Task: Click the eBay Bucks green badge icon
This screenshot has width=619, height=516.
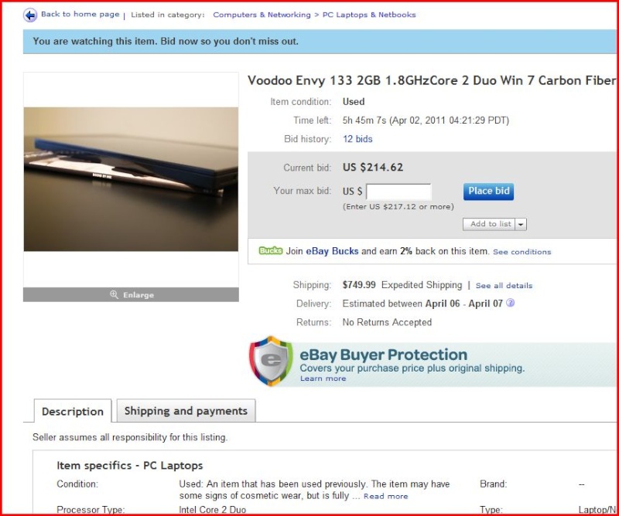Action: coord(271,251)
